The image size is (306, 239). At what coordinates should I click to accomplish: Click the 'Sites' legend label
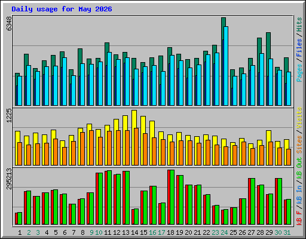pyautogui.click(x=299, y=145)
